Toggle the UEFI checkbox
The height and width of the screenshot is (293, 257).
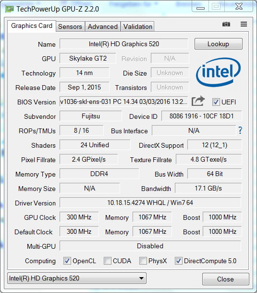pyautogui.click(x=216, y=102)
